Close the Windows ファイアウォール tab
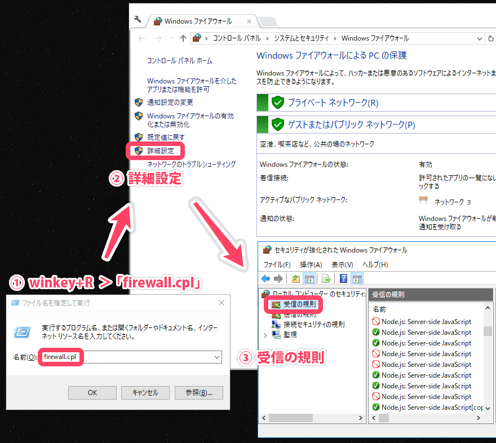 (249, 21)
